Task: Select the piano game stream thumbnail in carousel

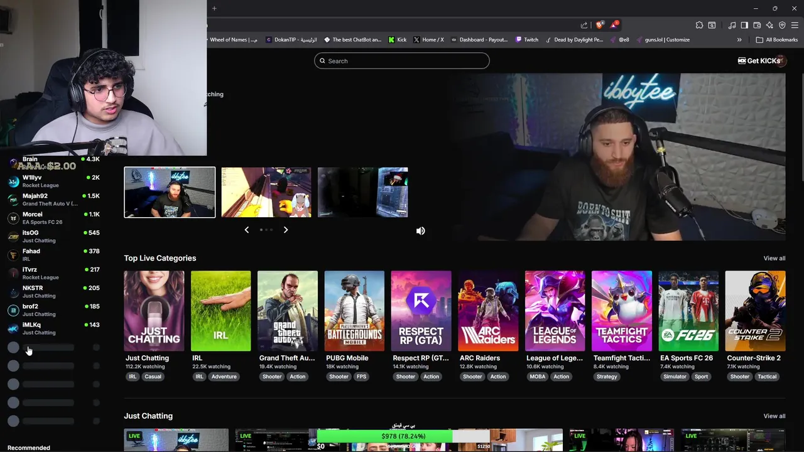Action: tap(266, 192)
